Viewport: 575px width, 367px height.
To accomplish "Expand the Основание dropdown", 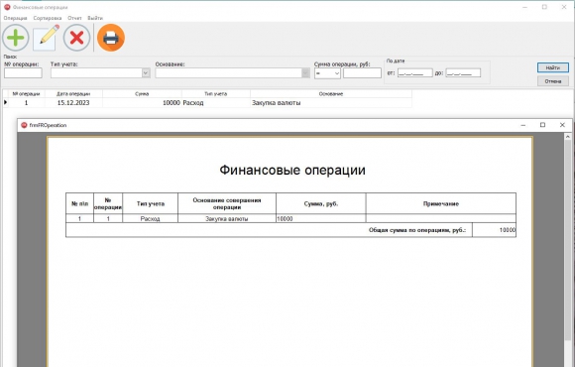I will [305, 73].
